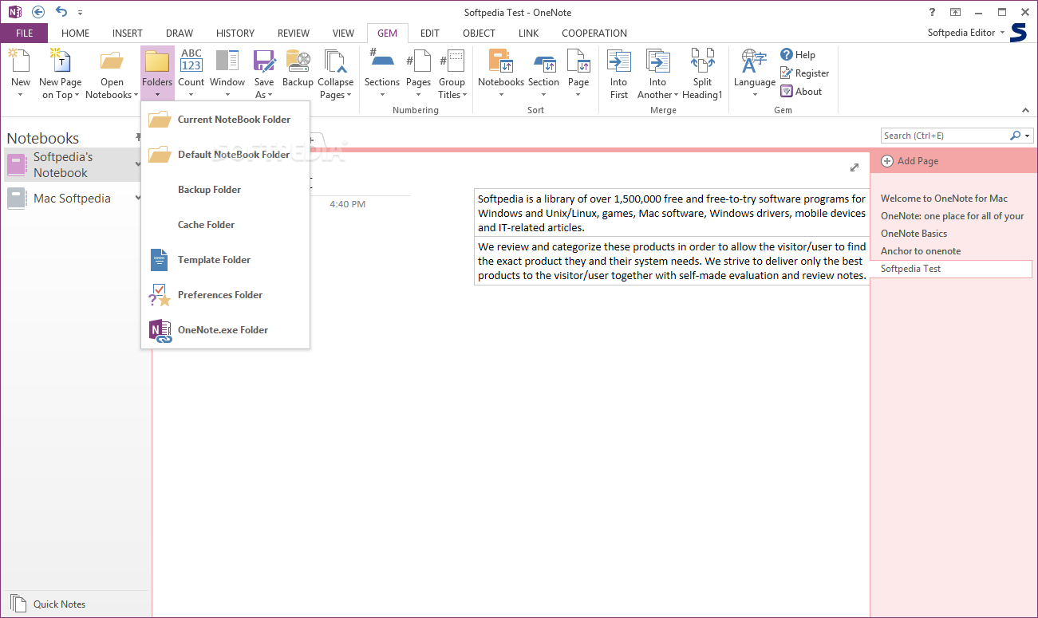Screen dimensions: 1038x618
Task: Click the Save As floppy icon
Action: [x=264, y=61]
